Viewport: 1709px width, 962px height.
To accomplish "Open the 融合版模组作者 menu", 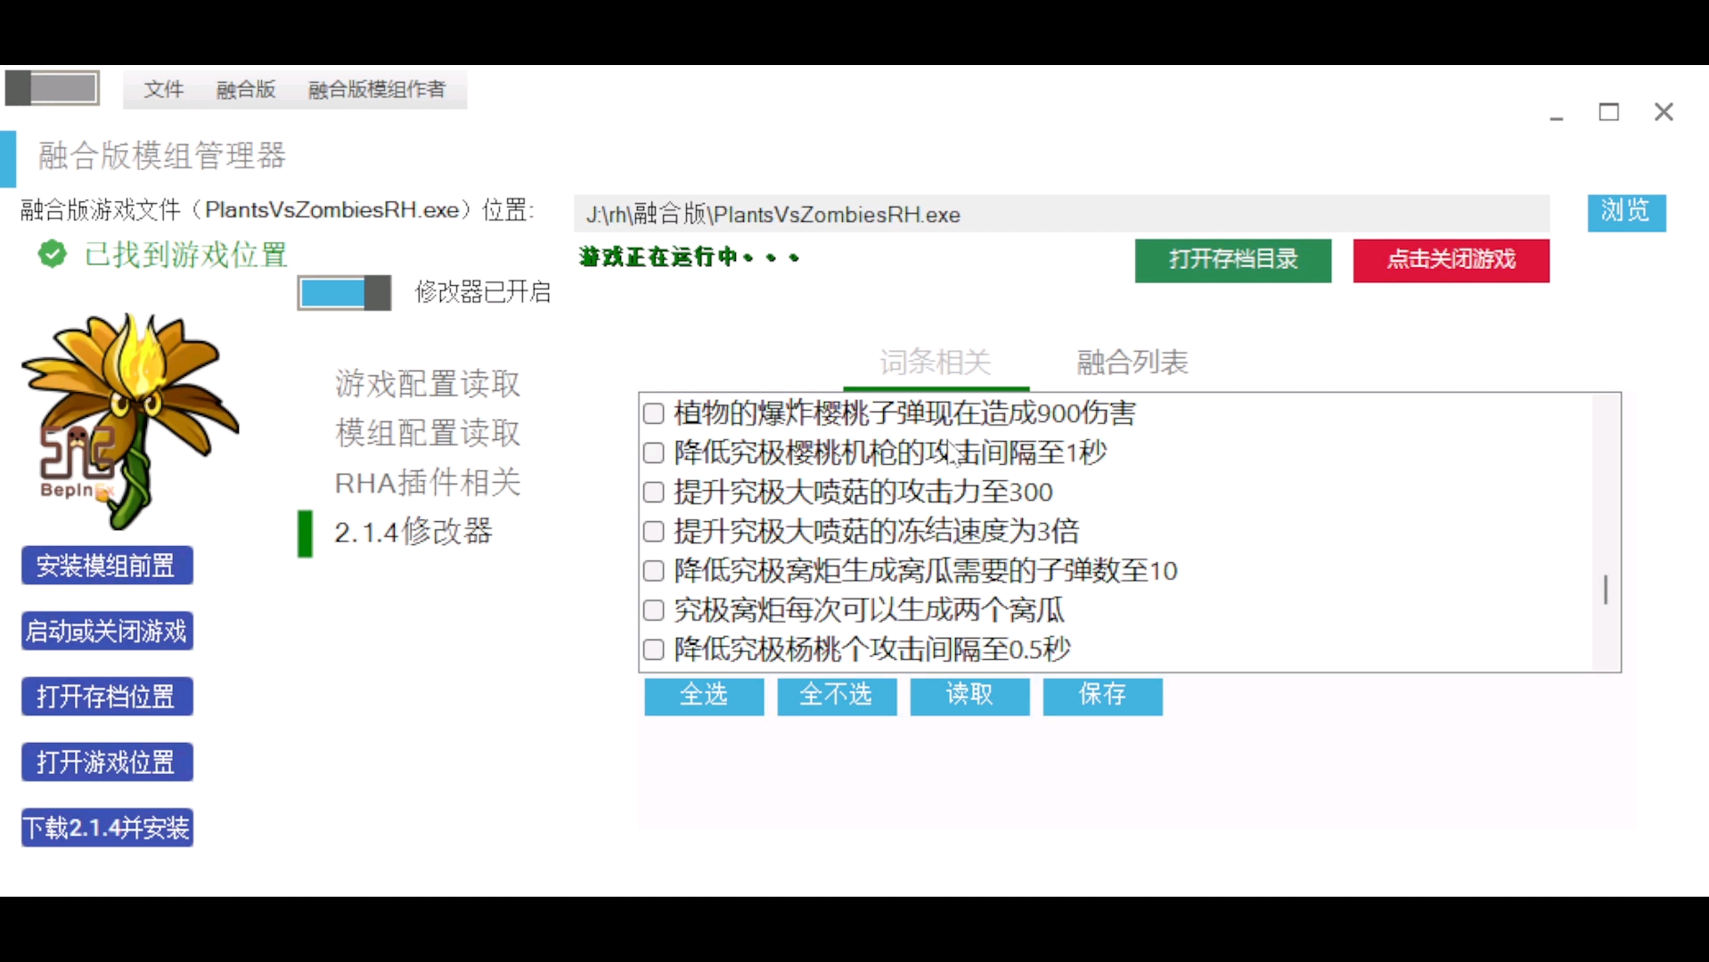I will point(376,89).
